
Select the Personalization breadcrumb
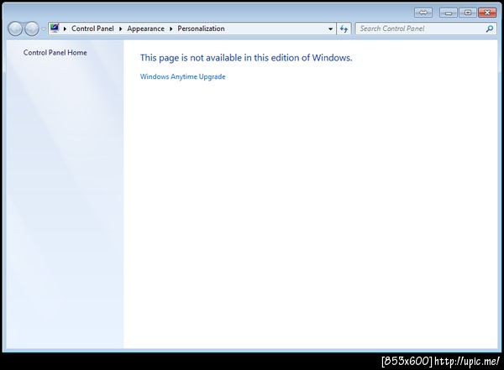[x=202, y=29]
